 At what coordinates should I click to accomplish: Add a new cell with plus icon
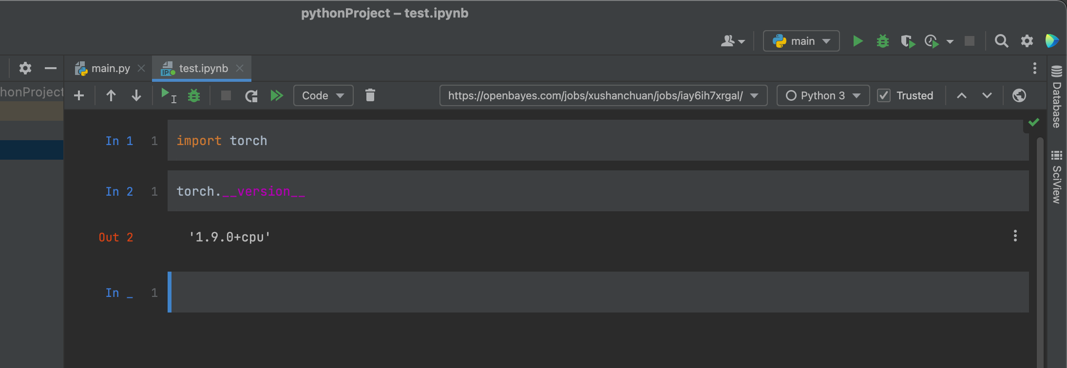79,95
